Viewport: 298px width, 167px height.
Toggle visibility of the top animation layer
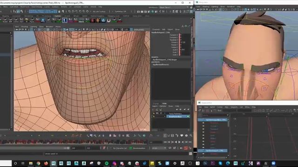tap(154, 113)
